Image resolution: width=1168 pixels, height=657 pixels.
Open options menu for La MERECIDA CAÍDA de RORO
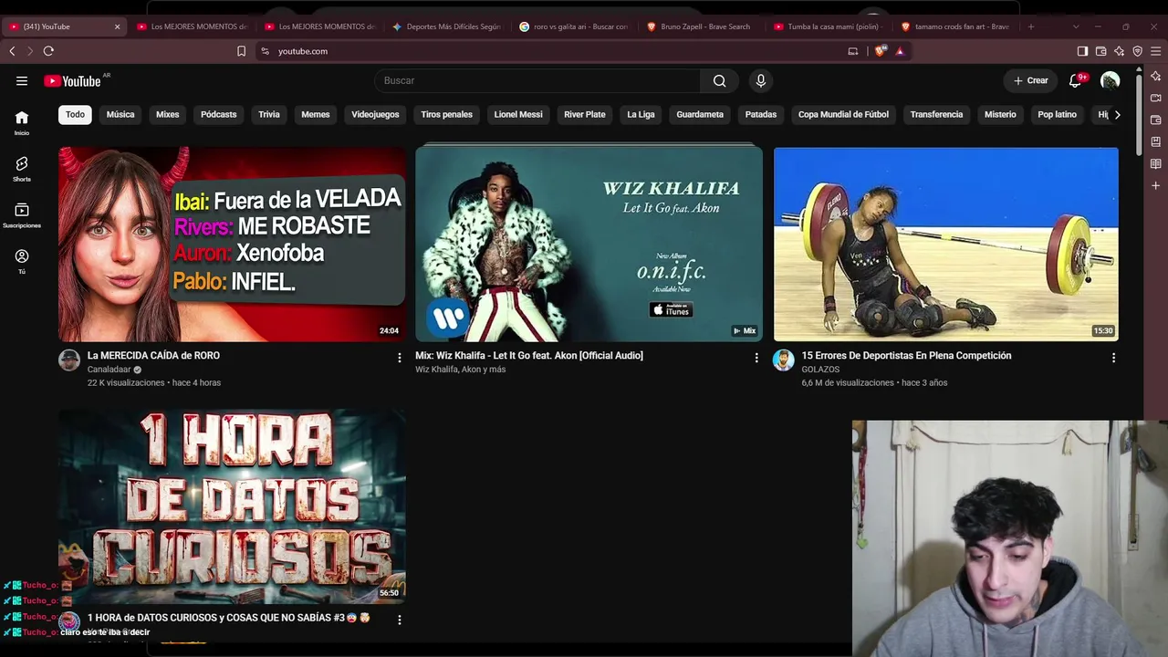399,358
